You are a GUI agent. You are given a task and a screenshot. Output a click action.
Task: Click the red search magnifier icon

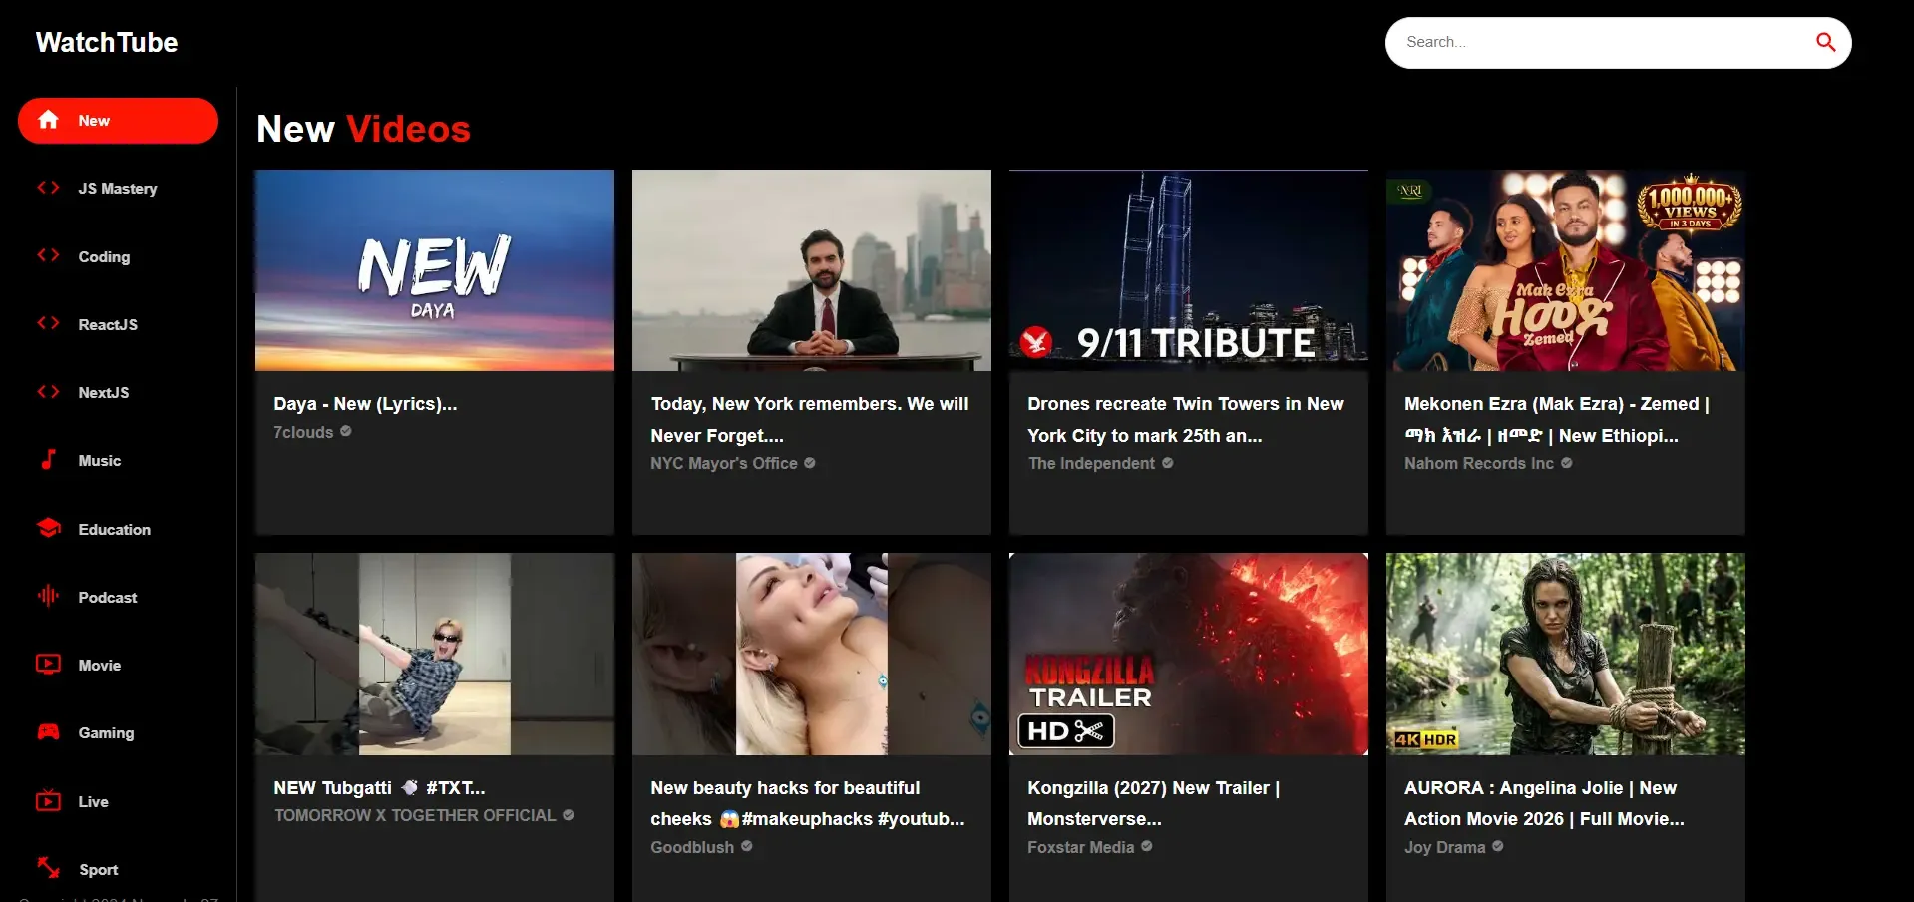tap(1825, 42)
